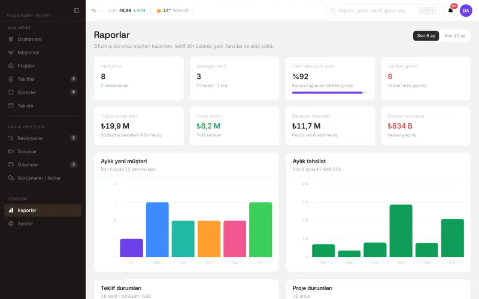479x299 pixels.
Task: Open the Aktif proje stat card
Action: (139, 78)
